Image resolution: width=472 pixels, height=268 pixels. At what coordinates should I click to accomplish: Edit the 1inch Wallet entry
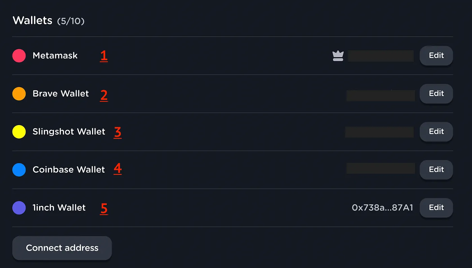click(x=436, y=208)
